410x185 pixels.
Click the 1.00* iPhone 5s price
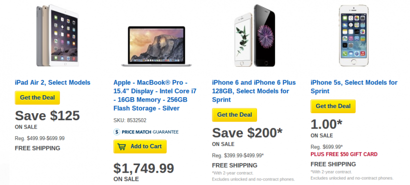tap(326, 124)
